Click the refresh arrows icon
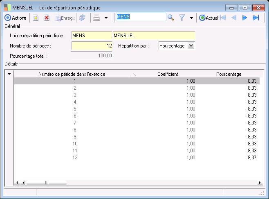 coord(82,18)
